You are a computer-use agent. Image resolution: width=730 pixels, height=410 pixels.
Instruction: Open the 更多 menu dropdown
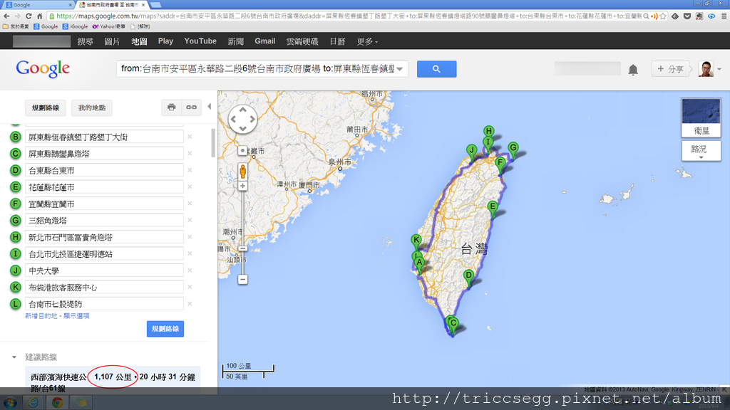tap(367, 41)
